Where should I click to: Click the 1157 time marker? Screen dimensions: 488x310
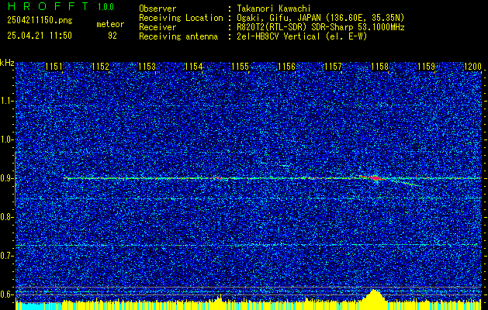[333, 67]
